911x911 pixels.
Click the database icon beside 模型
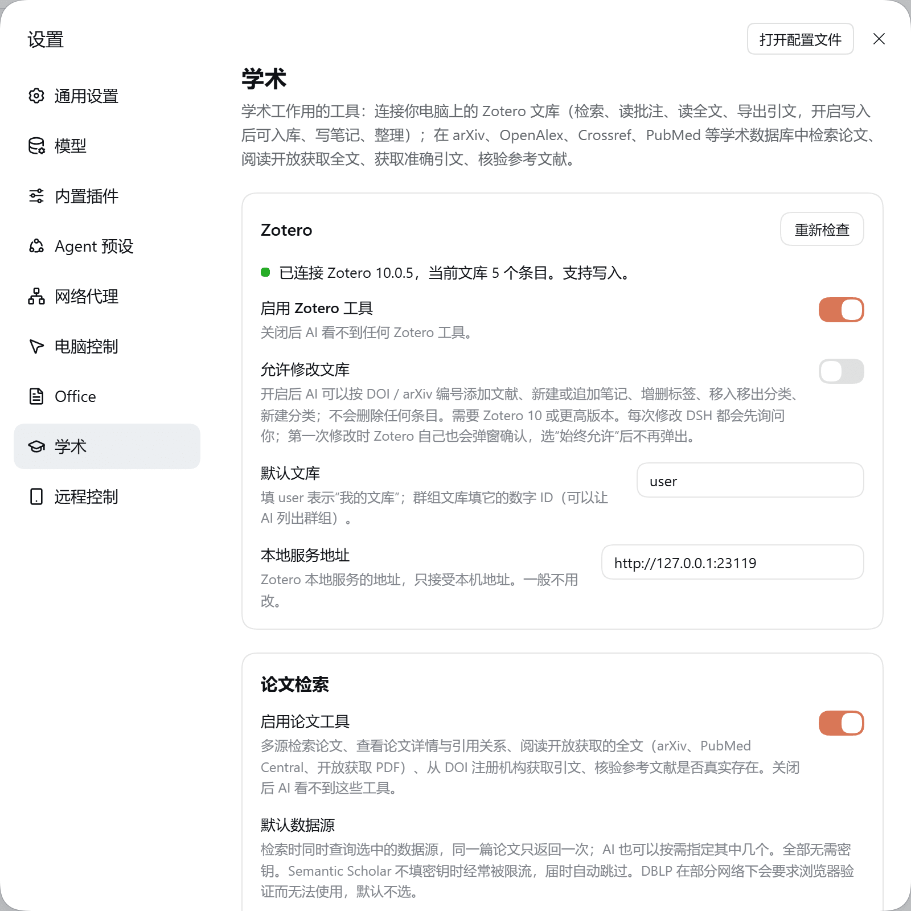click(x=36, y=146)
